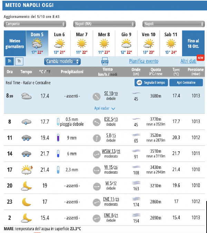Select the Lun 6 forecast tab

click(59, 43)
